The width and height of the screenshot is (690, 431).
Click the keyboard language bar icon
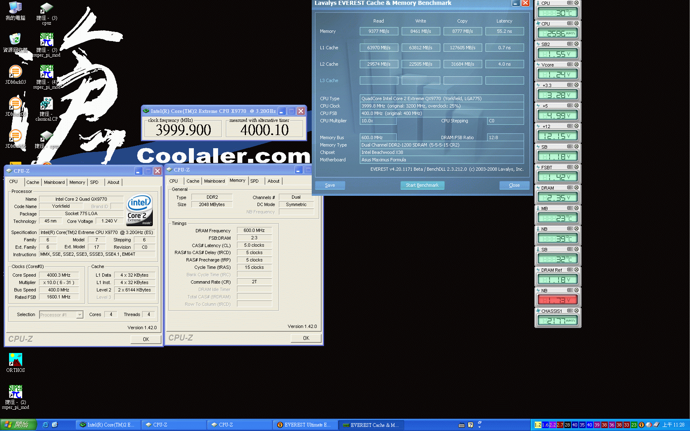point(462,425)
